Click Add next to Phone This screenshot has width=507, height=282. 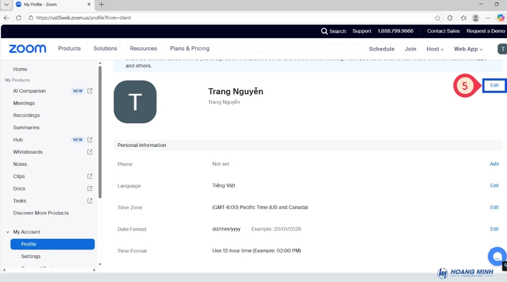494,164
